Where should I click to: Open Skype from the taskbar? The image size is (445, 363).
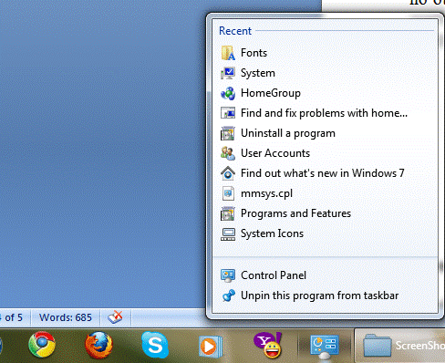155,345
